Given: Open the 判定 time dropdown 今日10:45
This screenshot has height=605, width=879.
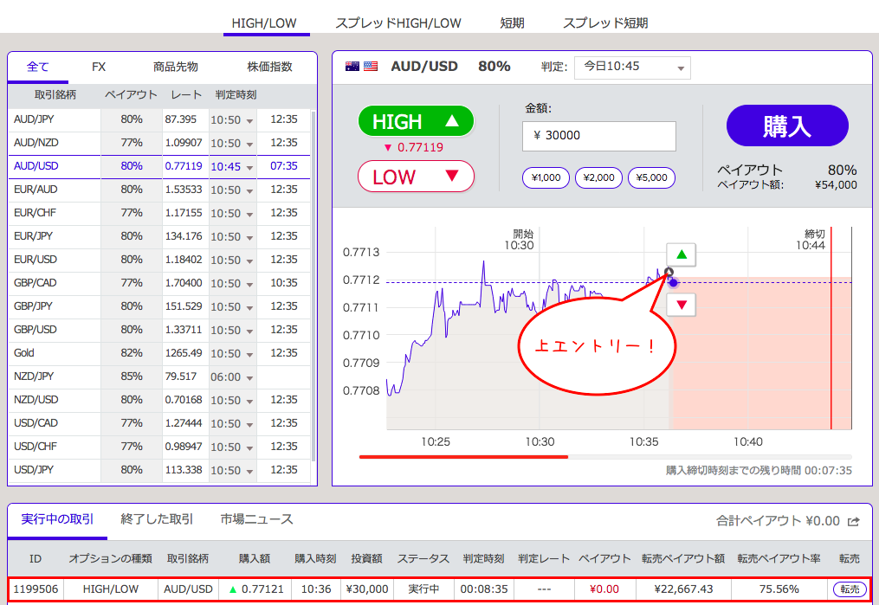Looking at the screenshot, I should pyautogui.click(x=632, y=68).
